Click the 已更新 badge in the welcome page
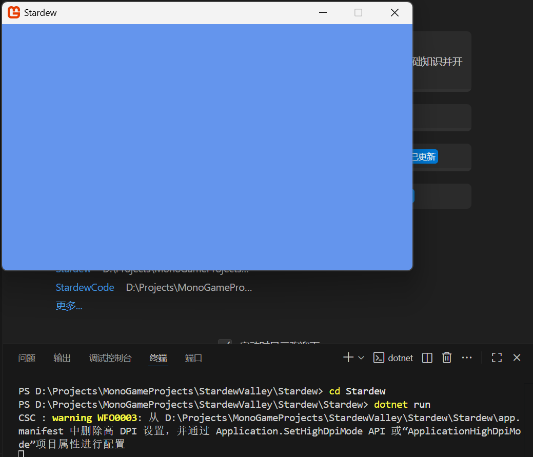The image size is (533, 457). click(x=425, y=156)
